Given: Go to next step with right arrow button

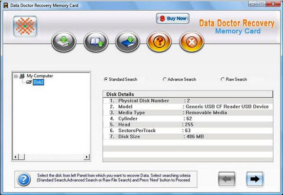Looking at the screenshot, I should pos(255,179).
